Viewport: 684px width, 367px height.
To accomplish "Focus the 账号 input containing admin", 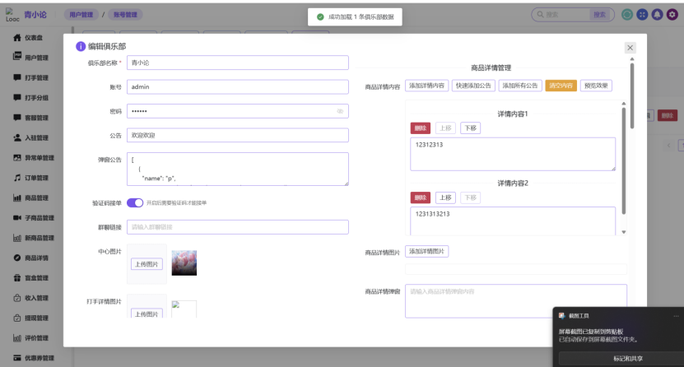I will [x=238, y=86].
